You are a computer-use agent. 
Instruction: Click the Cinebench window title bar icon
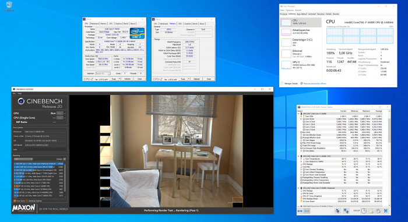[x=13, y=89]
